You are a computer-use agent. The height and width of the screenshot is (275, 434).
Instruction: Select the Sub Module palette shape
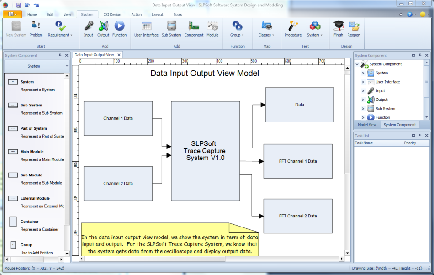coord(13,175)
